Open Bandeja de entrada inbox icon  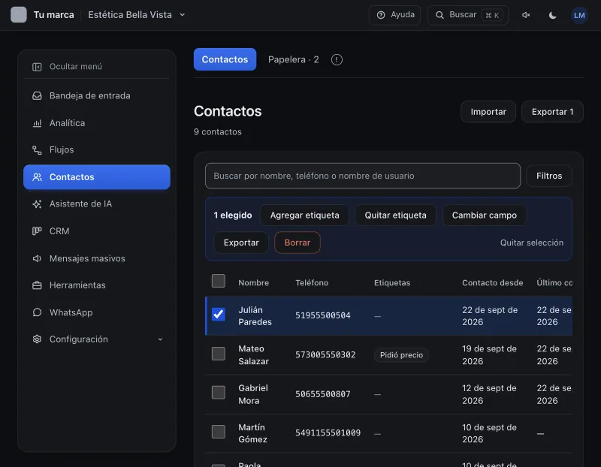pos(37,96)
